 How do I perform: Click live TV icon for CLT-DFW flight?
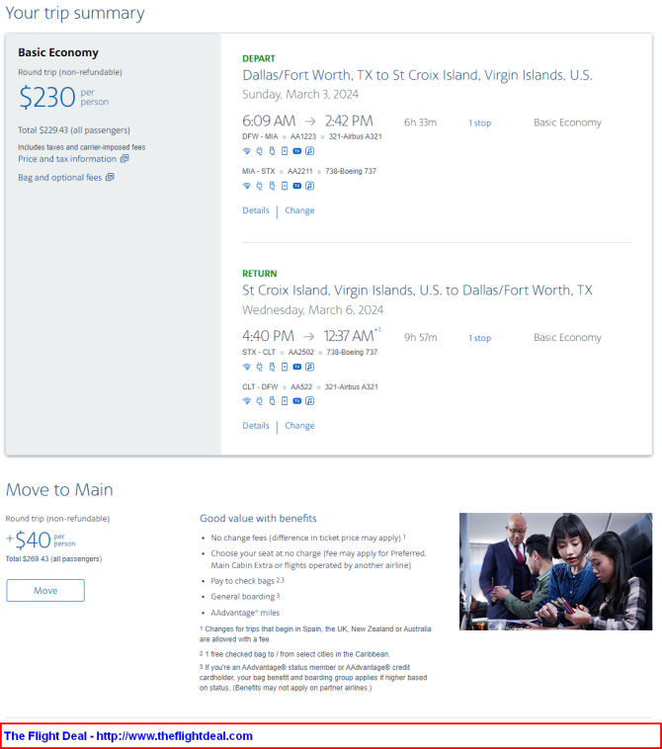tap(296, 401)
